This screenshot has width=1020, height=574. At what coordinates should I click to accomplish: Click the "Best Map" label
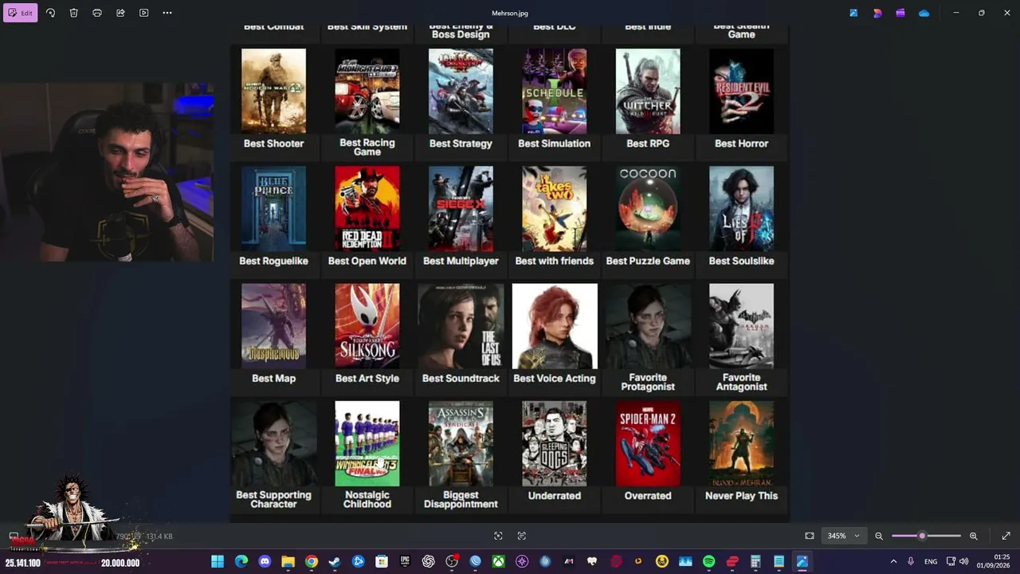(x=273, y=378)
